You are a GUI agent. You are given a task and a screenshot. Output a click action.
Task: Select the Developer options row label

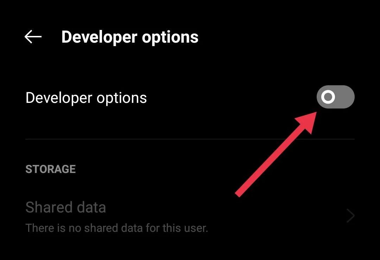pyautogui.click(x=86, y=98)
